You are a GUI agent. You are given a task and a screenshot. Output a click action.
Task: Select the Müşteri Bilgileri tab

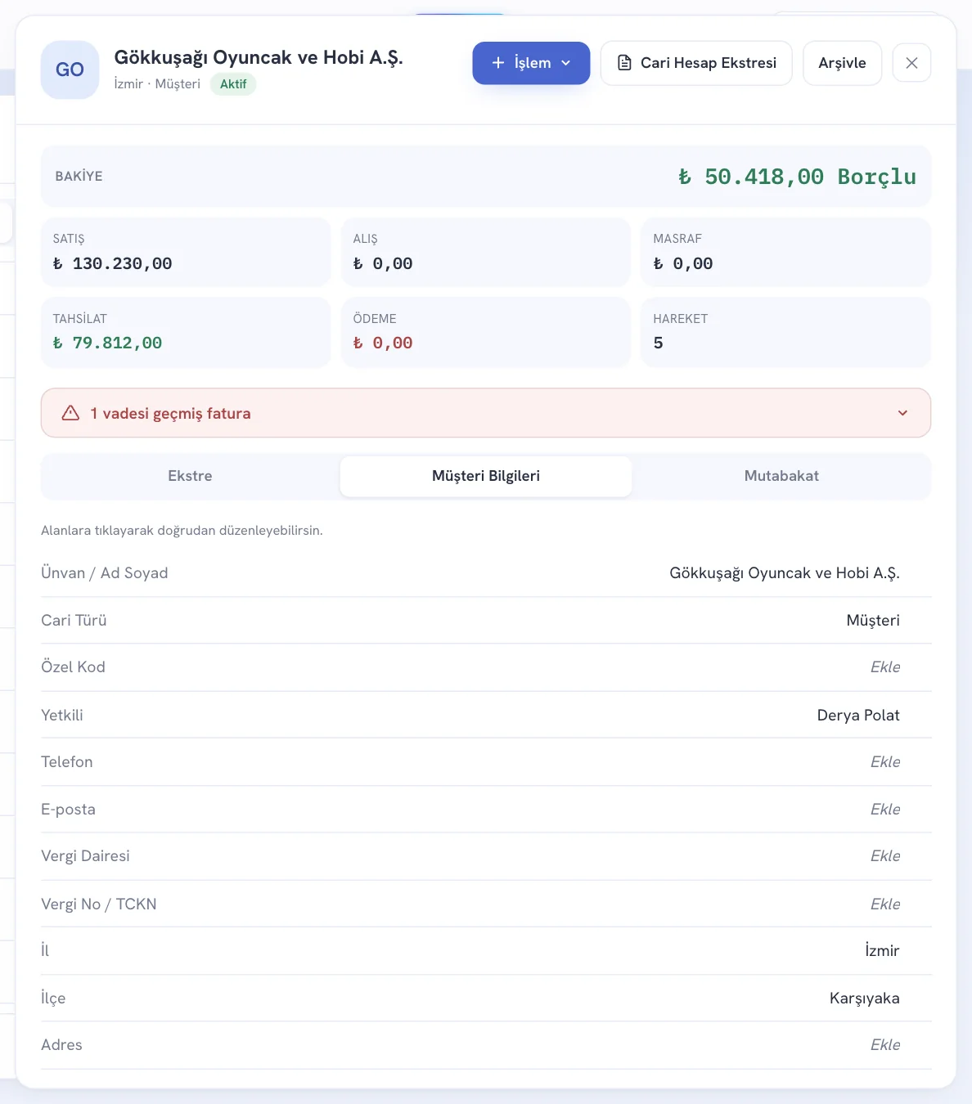pos(486,476)
